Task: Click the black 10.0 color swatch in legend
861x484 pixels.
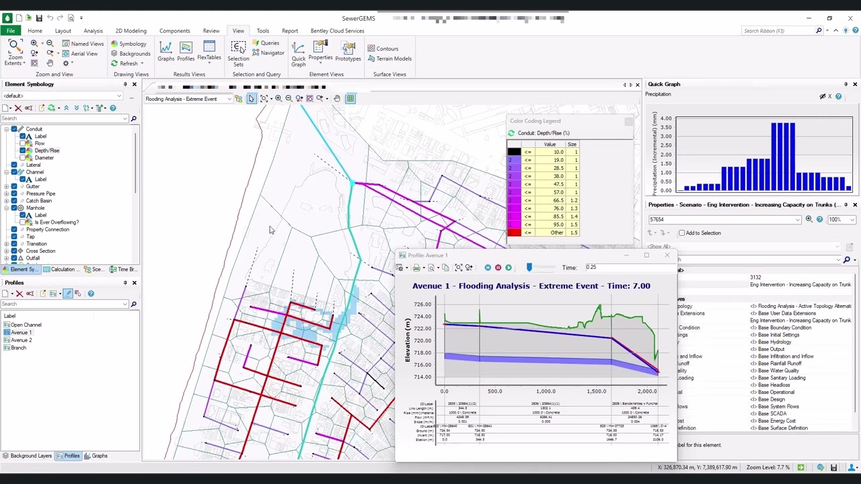Action: pos(514,152)
